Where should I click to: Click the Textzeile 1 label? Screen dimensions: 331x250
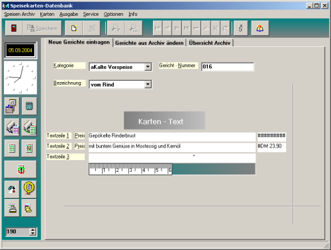pyautogui.click(x=59, y=136)
